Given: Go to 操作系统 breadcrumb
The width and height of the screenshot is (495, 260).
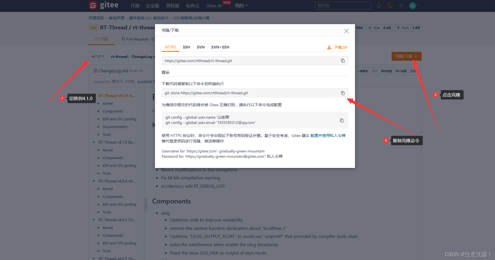Looking at the screenshot, I should [137, 18].
